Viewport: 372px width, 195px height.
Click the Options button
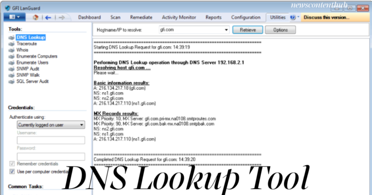coord(281,30)
